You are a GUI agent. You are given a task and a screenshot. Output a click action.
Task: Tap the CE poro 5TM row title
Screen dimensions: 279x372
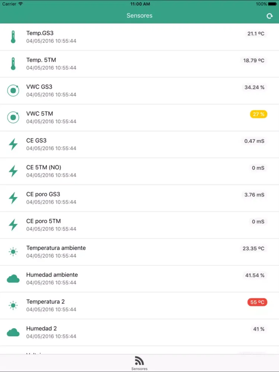click(44, 221)
